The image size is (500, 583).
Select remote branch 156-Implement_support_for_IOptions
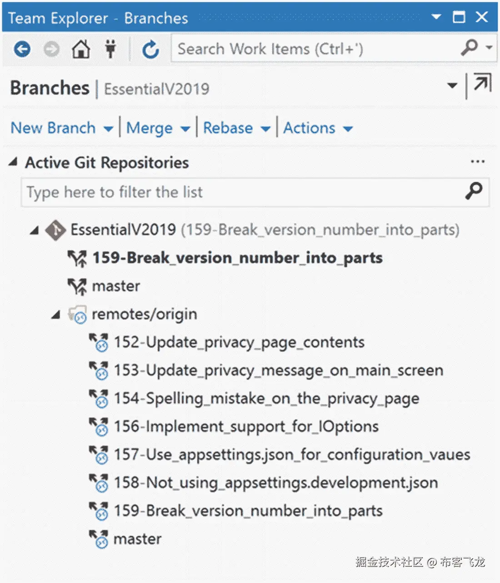[x=246, y=426]
